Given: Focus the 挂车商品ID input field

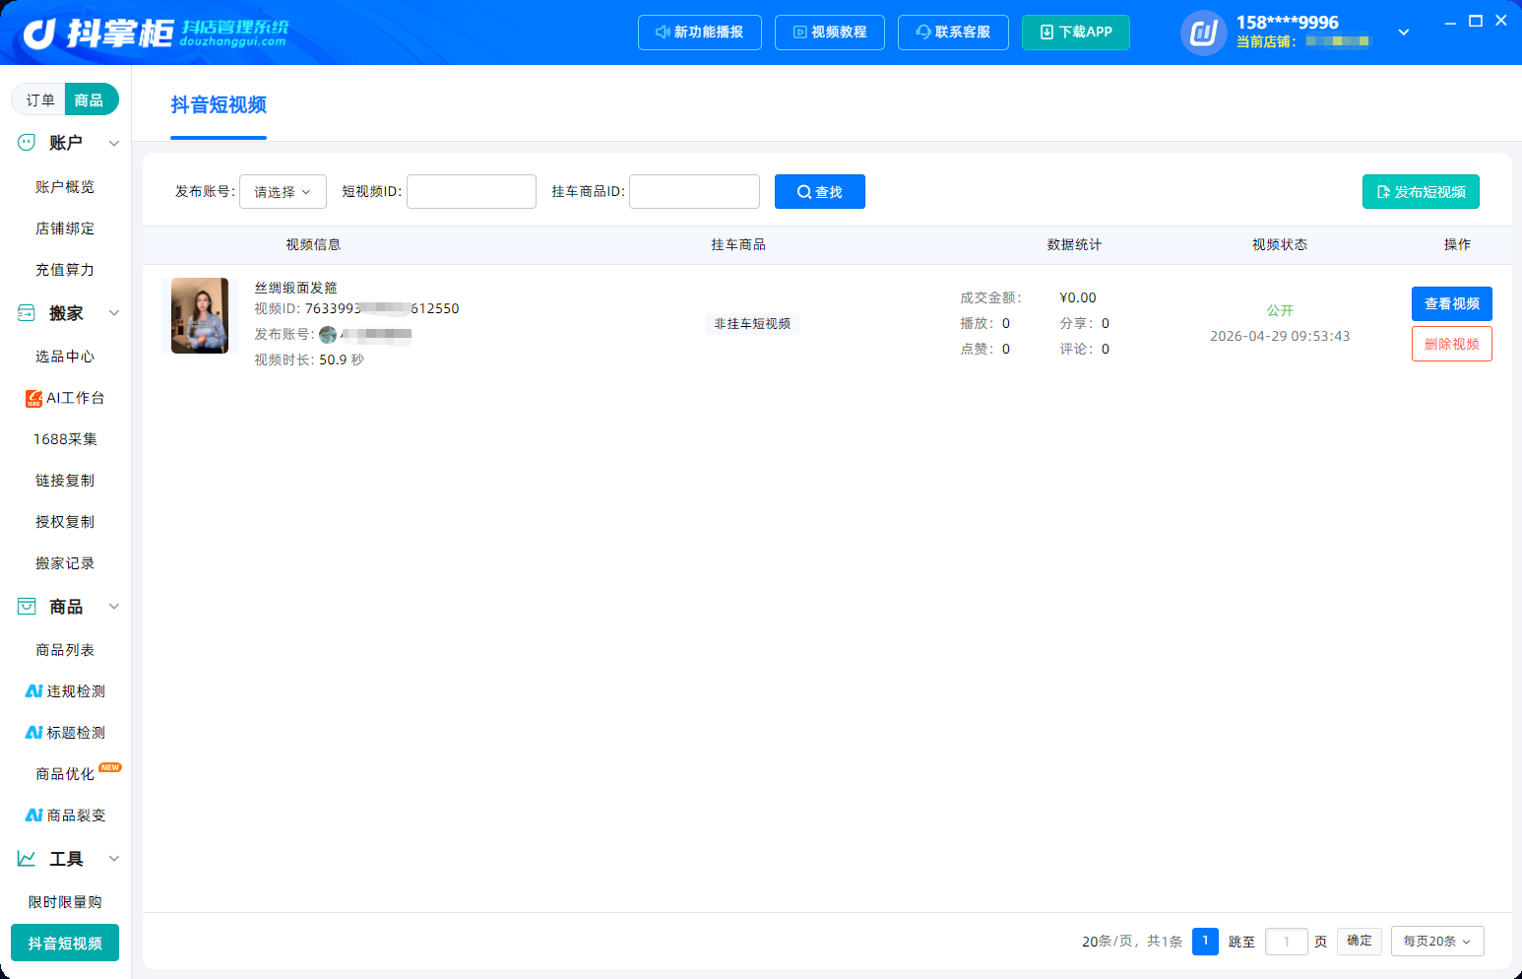Looking at the screenshot, I should [694, 192].
